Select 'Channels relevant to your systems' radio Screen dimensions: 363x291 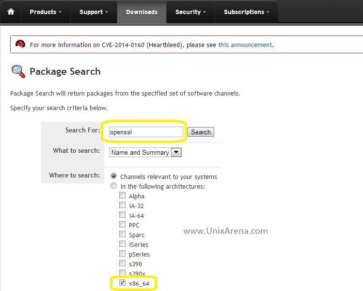click(113, 176)
